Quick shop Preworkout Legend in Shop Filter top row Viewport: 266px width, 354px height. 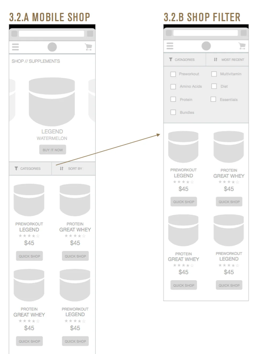click(x=184, y=202)
